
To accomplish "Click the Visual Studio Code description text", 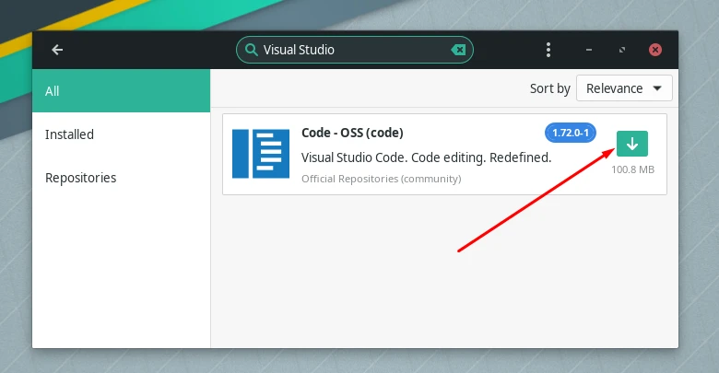I will [426, 157].
